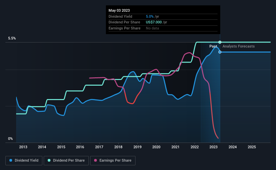
Task: Select the 2022 label on the x-axis
Action: [x=195, y=147]
